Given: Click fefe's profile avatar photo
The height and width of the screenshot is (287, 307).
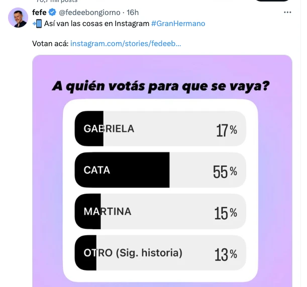Looking at the screenshot, I should point(18,18).
